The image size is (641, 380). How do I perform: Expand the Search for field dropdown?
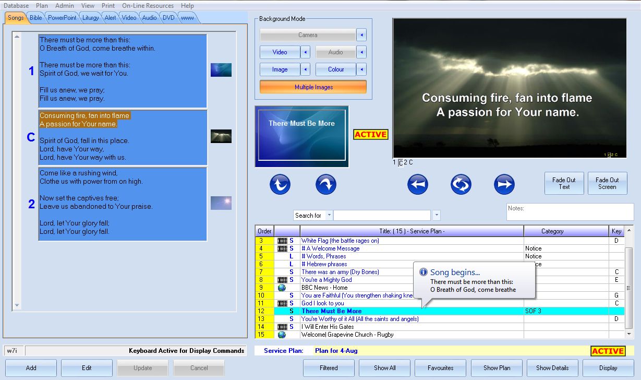329,215
